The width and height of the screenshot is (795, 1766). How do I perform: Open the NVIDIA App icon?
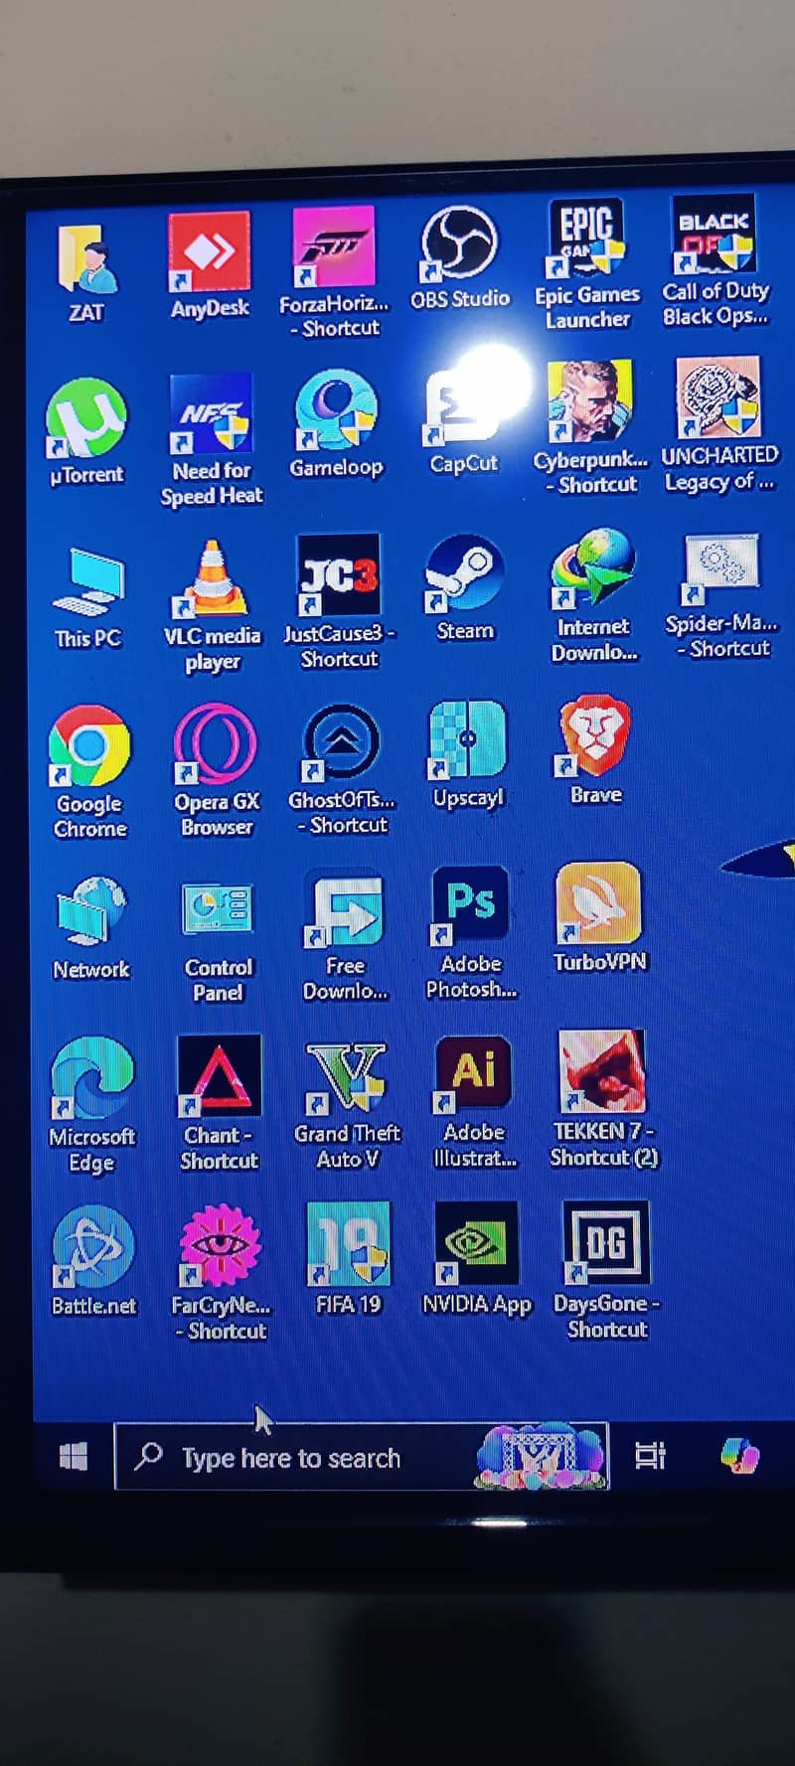click(477, 1242)
